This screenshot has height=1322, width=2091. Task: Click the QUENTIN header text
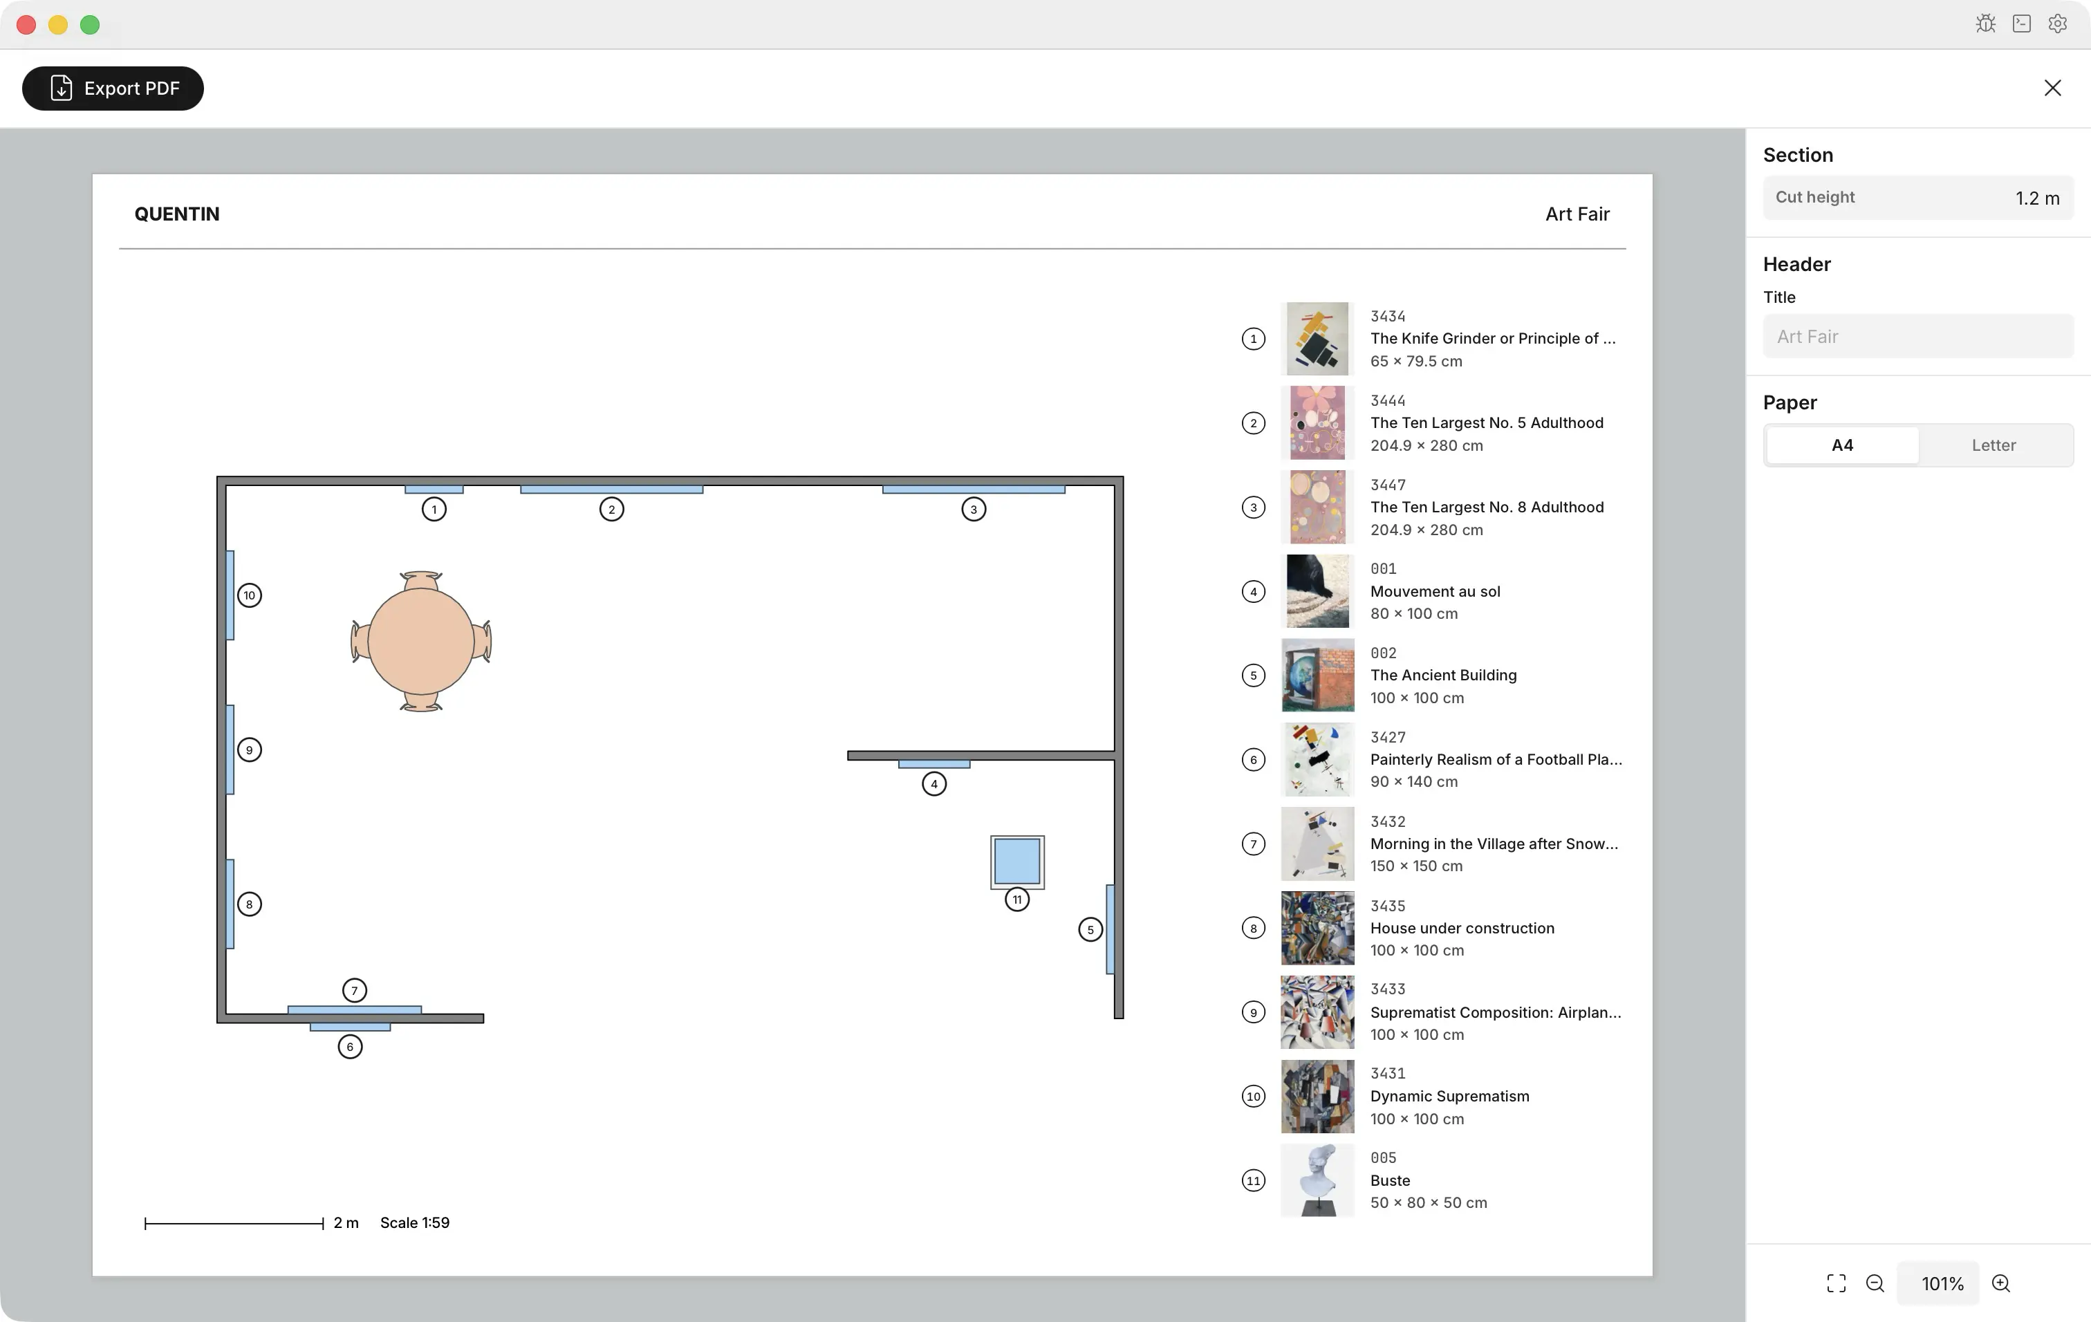(177, 214)
